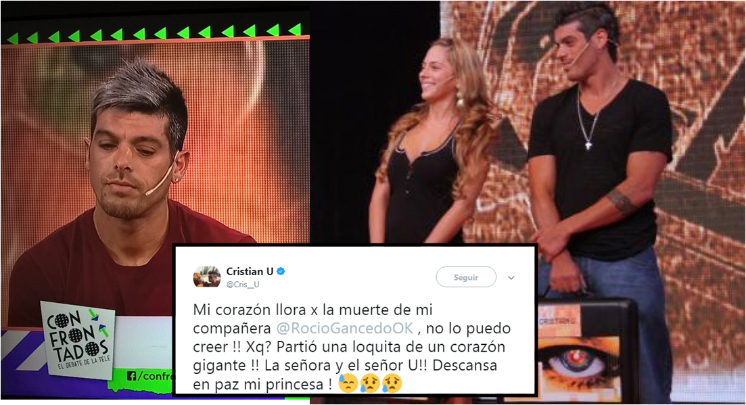Screen dimensions: 746x405
Task: Click the Facebook icon on TV banner
Action: click(132, 376)
